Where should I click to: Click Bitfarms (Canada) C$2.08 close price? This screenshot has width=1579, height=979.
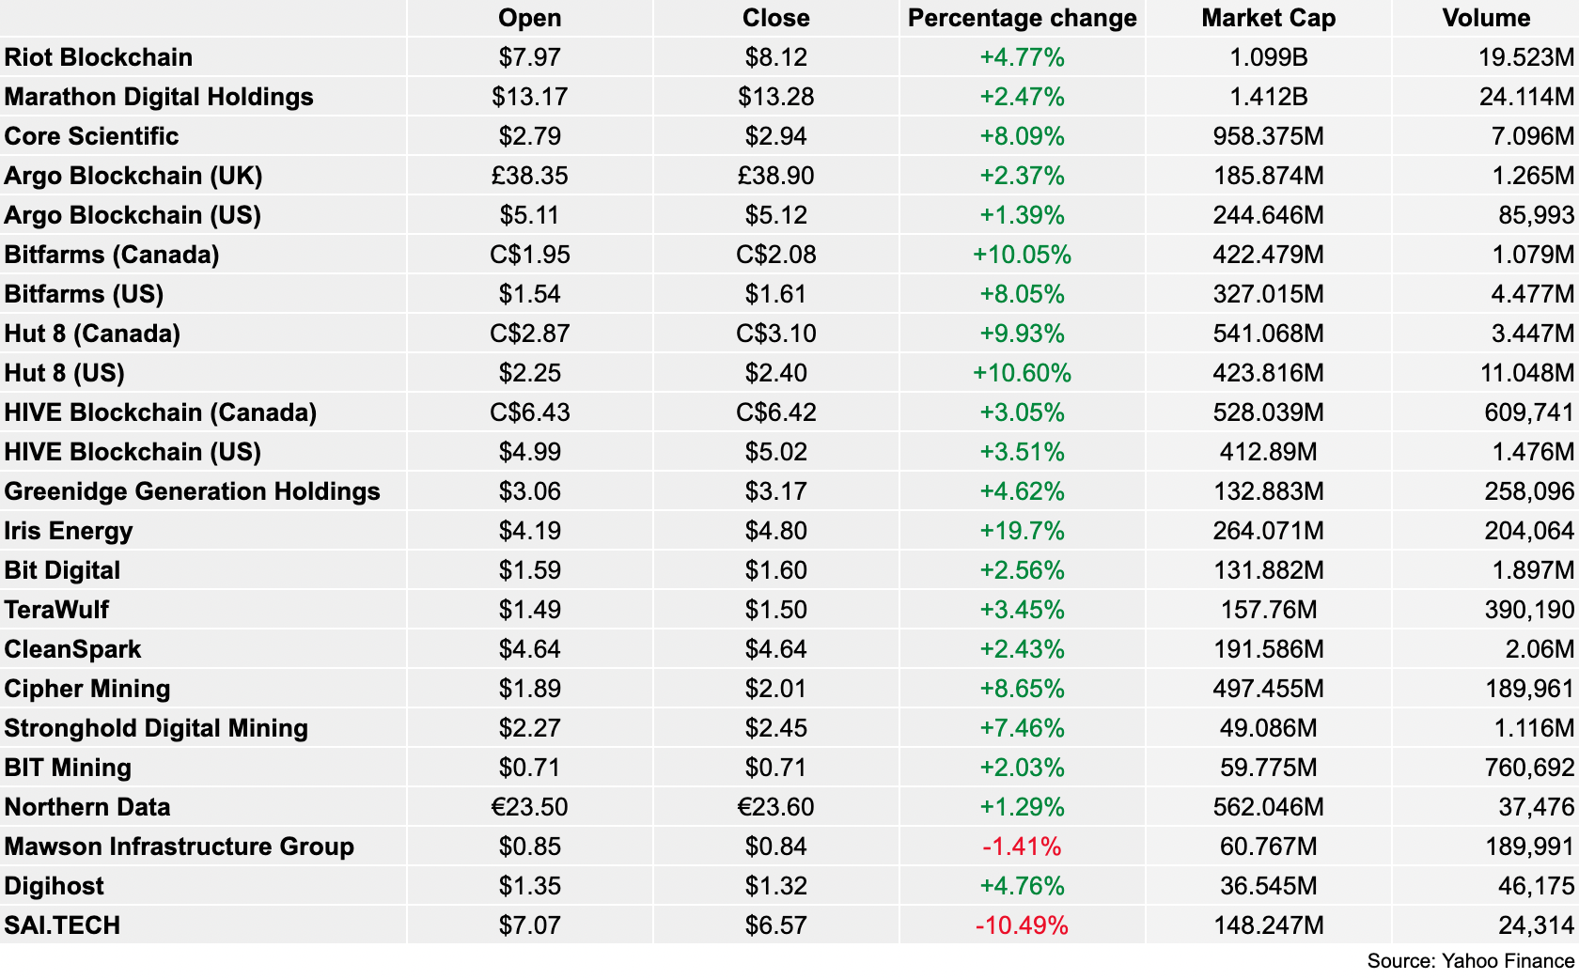coord(775,255)
